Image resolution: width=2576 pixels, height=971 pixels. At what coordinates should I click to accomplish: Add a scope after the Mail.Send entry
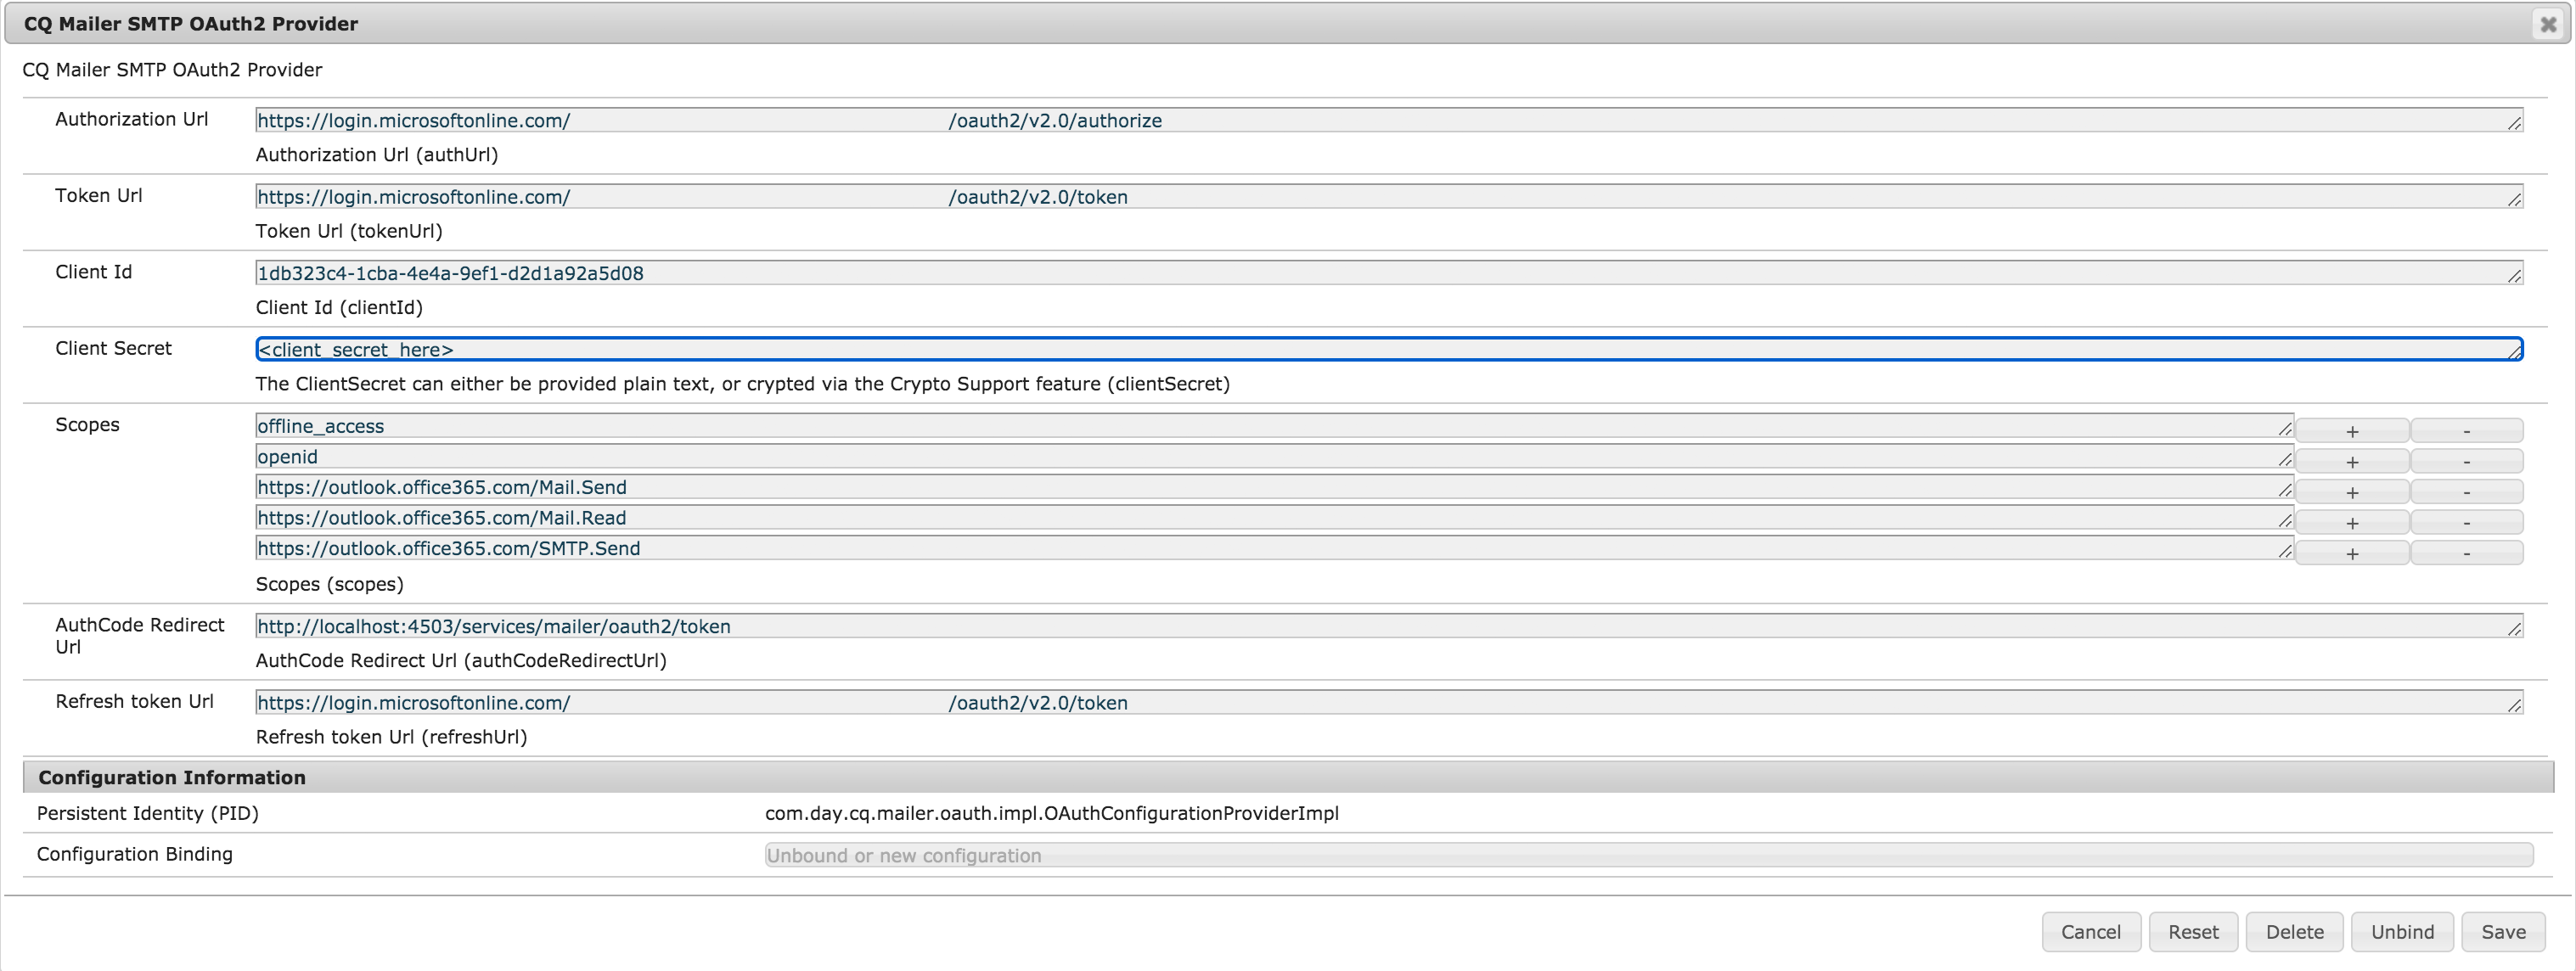(x=2351, y=492)
